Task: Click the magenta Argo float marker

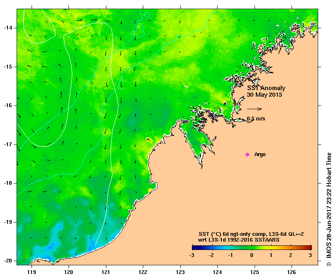Action: click(x=247, y=154)
